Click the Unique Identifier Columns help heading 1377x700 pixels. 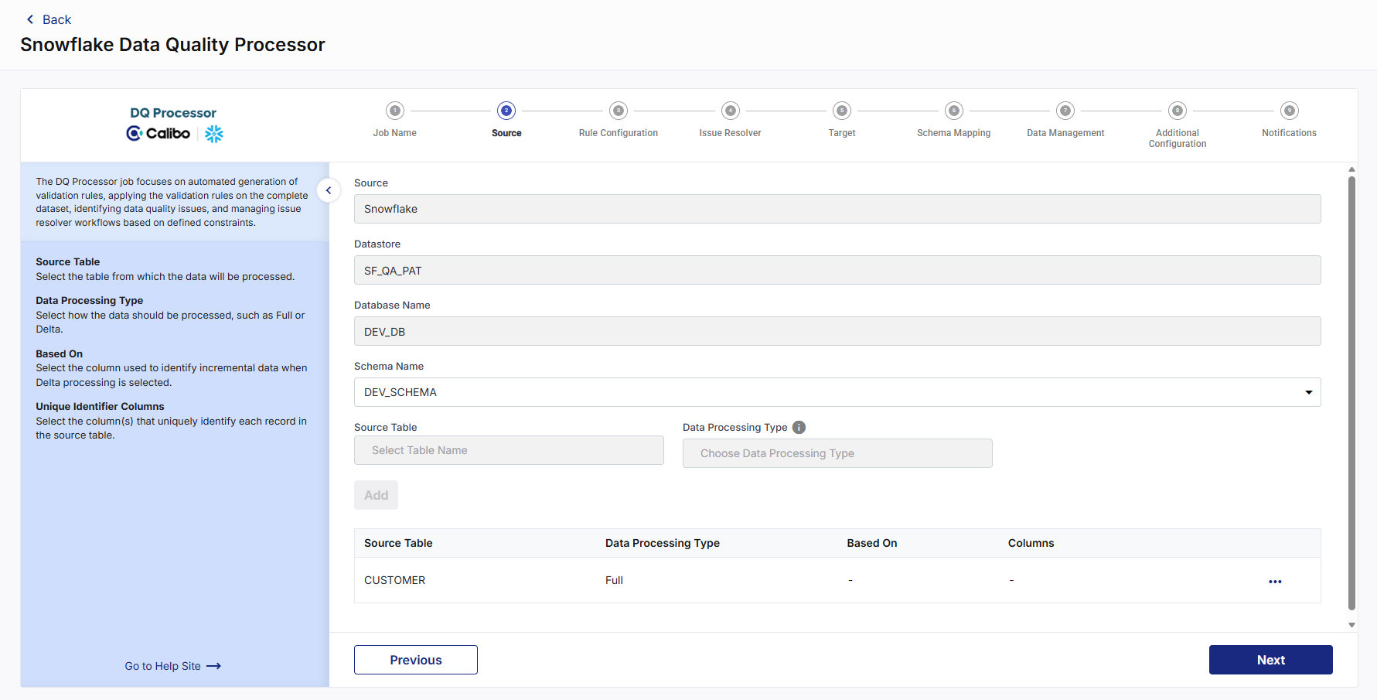point(100,406)
